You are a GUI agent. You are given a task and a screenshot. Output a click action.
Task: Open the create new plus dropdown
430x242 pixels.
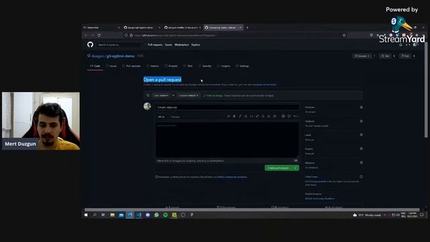click(408, 45)
